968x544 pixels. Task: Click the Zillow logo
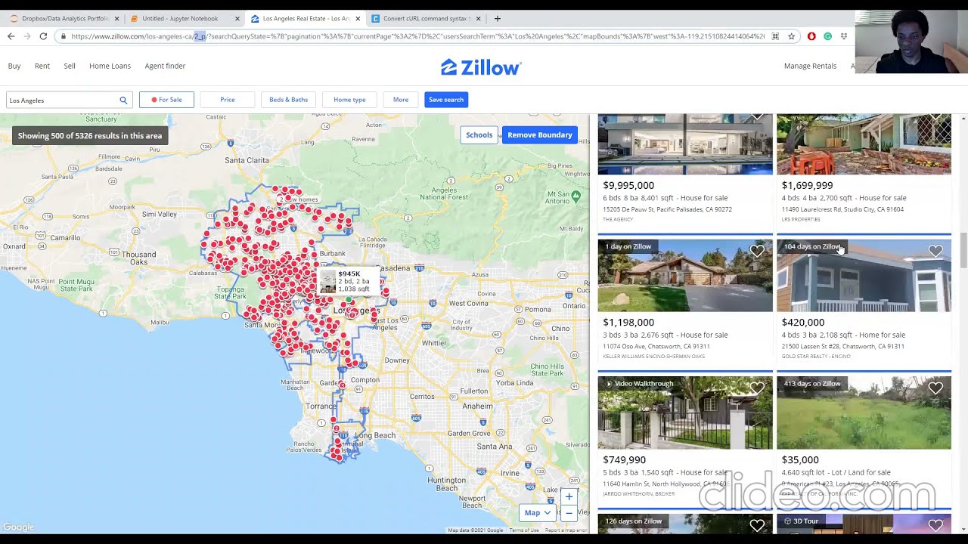tap(481, 67)
